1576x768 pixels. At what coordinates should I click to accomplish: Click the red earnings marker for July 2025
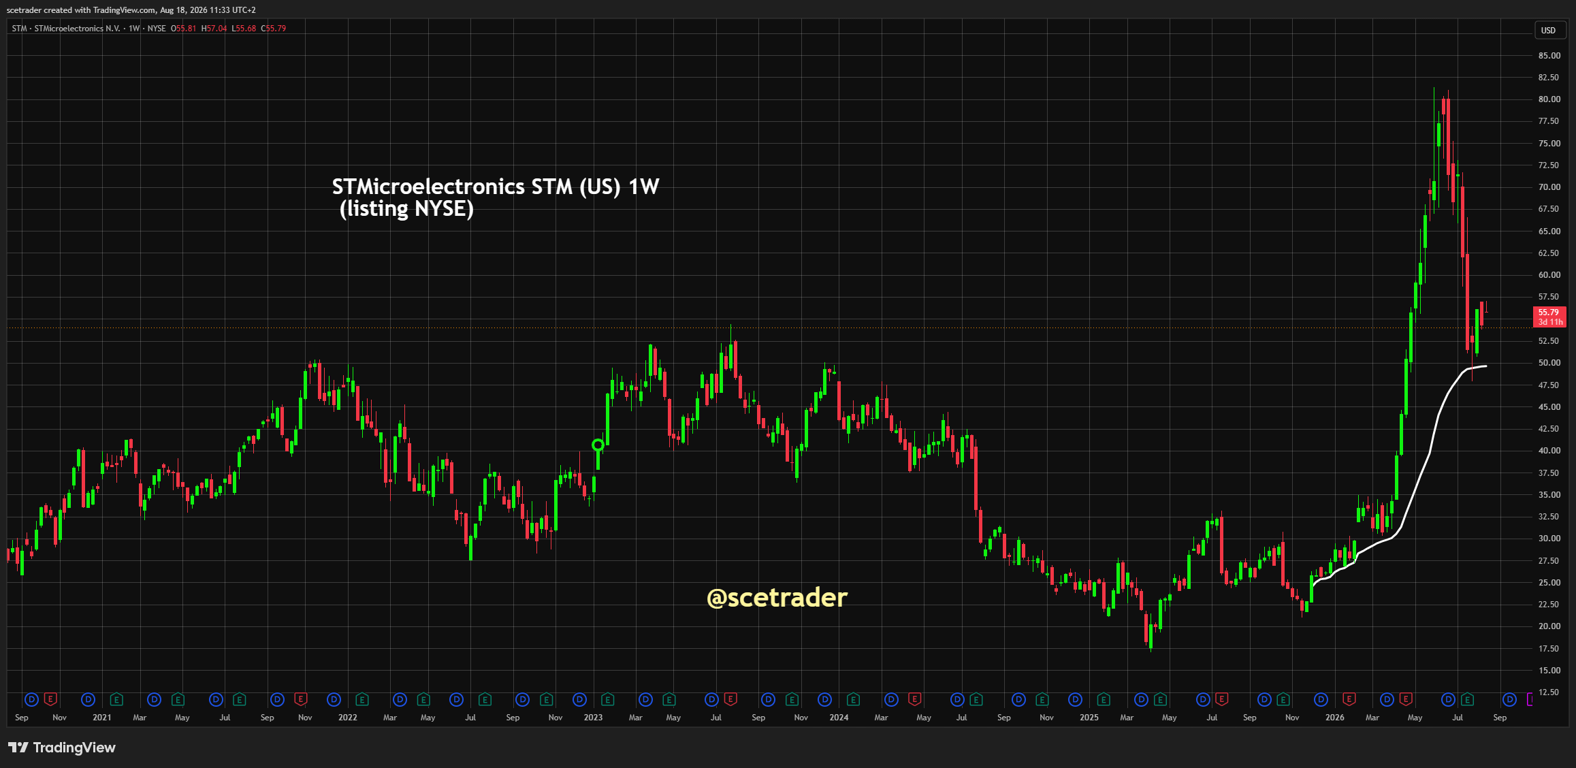(1221, 699)
